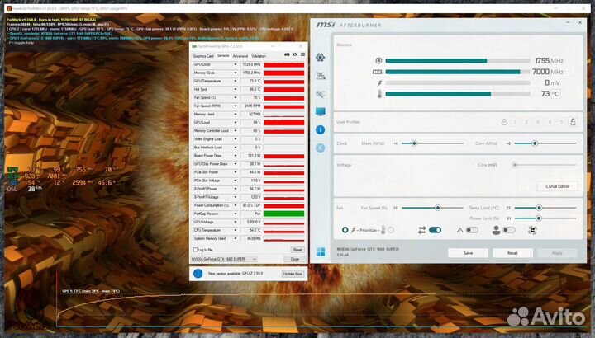Click the Windows logo icon in Afterburner sidebar
The image size is (595, 338).
coord(321,251)
